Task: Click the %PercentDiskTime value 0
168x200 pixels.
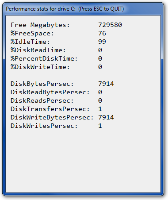Action: [x=100, y=58]
